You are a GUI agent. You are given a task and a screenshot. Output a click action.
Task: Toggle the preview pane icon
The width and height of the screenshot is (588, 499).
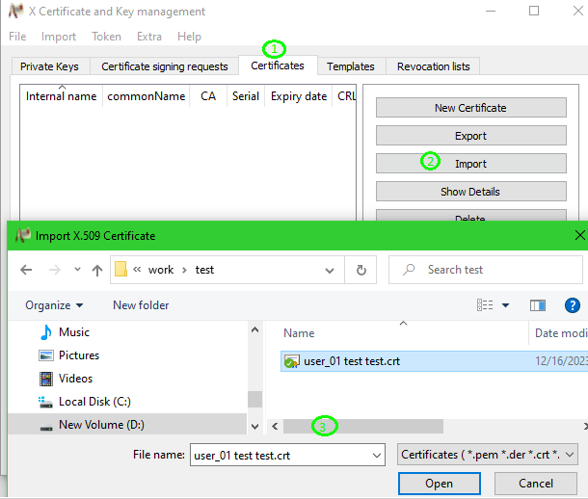point(538,305)
